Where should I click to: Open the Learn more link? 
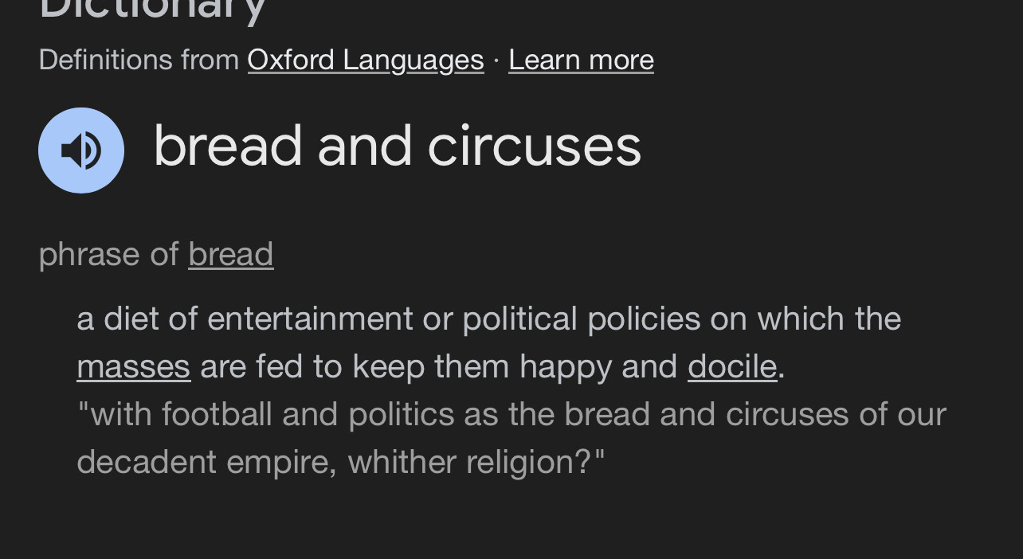coord(581,60)
